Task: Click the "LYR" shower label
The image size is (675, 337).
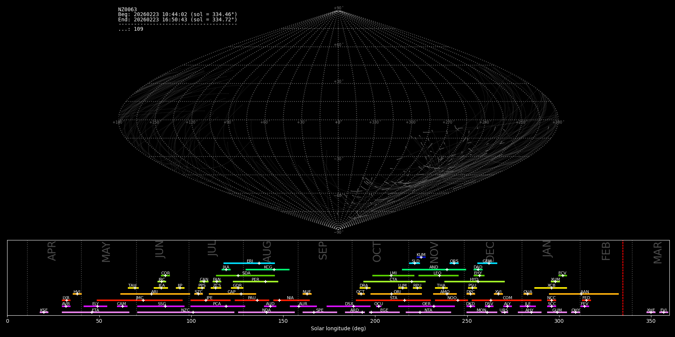Action: 66,298
